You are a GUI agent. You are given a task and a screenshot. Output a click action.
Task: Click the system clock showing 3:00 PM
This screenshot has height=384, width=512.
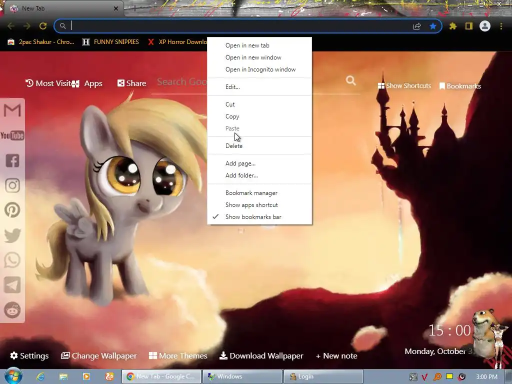(x=486, y=377)
